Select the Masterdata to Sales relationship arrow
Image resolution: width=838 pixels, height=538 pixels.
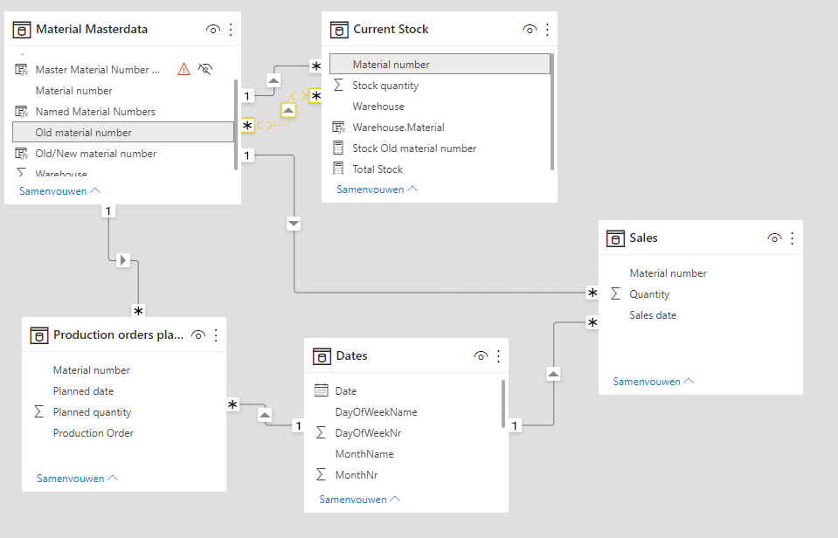tap(294, 224)
